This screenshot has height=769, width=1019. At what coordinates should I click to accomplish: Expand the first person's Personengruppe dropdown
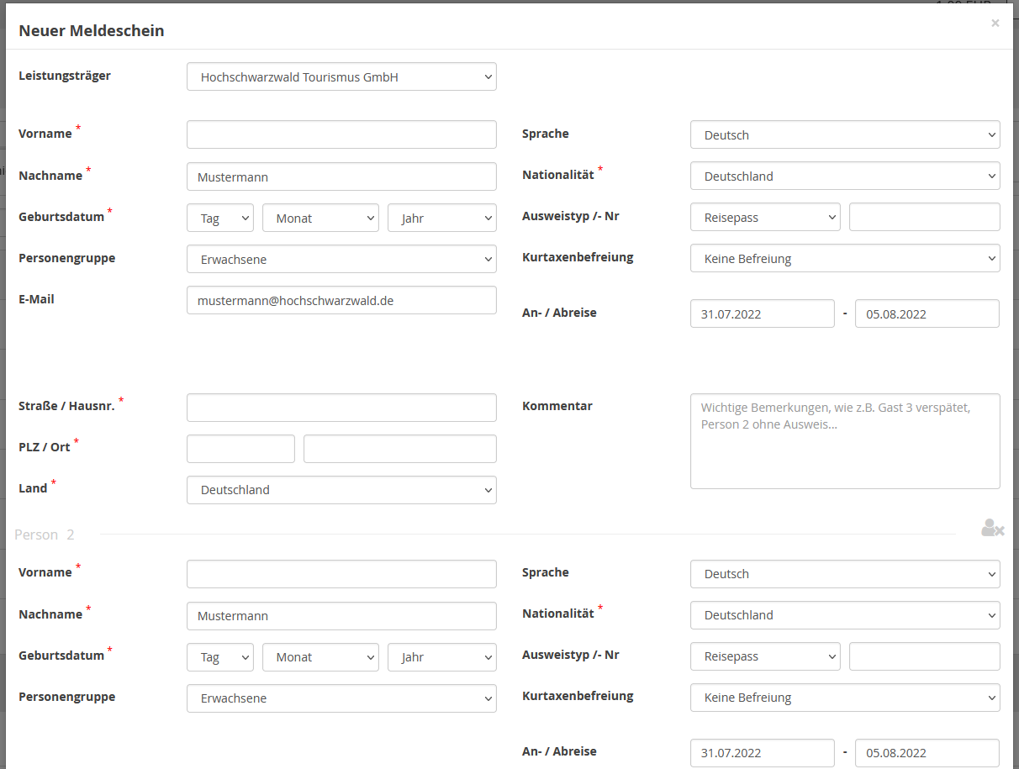341,259
